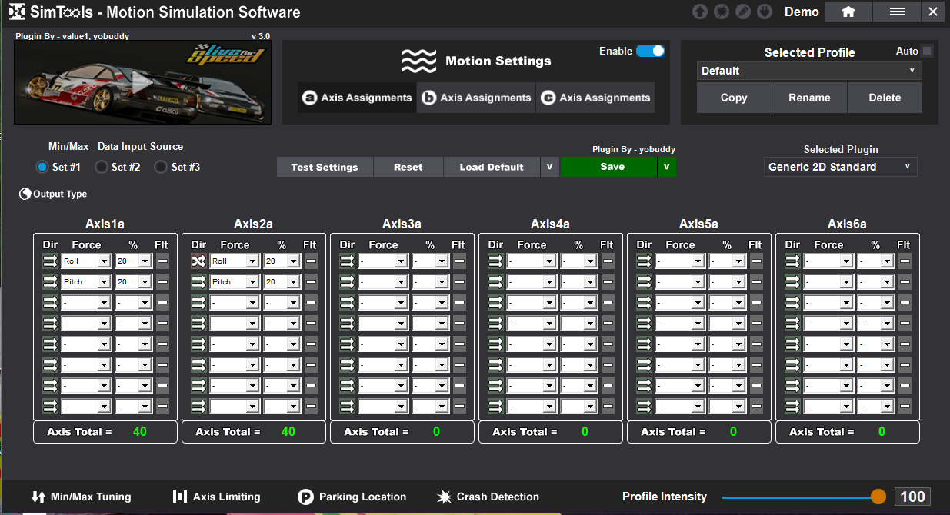Click the home icon in title bar
950x515 pixels.
pyautogui.click(x=848, y=12)
